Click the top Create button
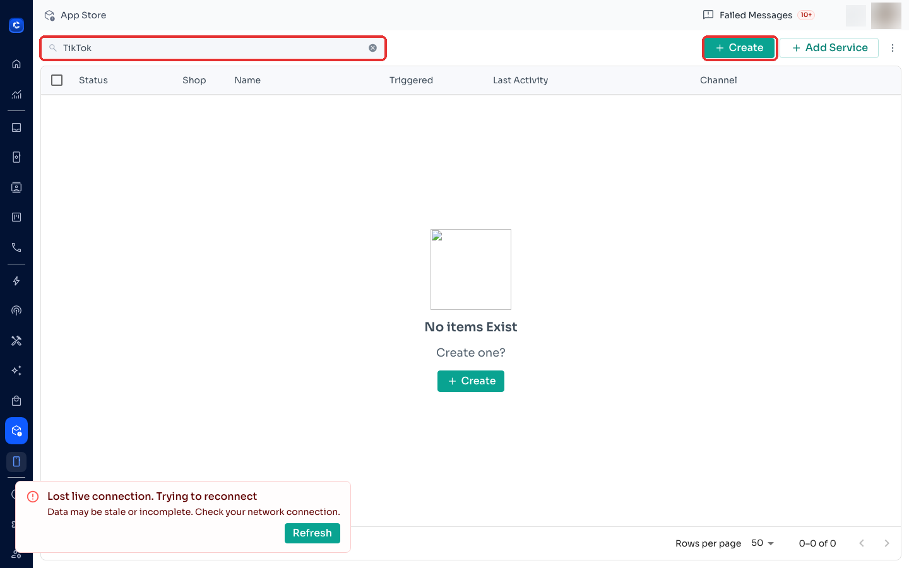Viewport: 909px width, 568px height. (x=739, y=48)
